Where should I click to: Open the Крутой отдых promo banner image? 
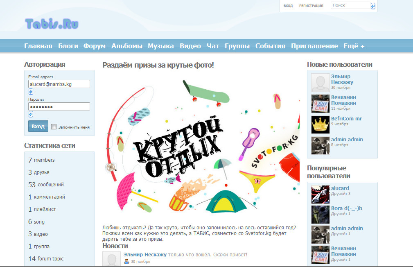point(201,146)
